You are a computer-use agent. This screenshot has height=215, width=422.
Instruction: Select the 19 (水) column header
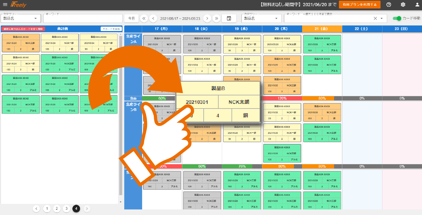pos(242,29)
